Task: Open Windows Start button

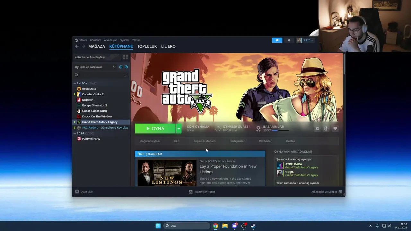Action: click(x=158, y=226)
